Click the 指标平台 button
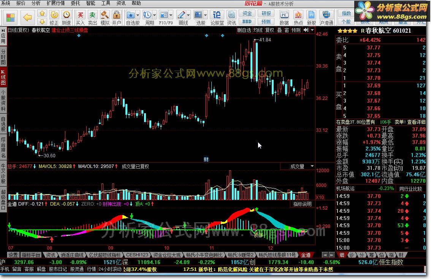This screenshot has width=431, height=280. pyautogui.click(x=31, y=255)
